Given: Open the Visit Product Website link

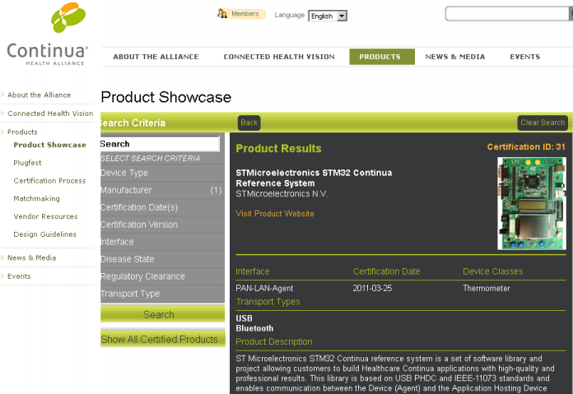Looking at the screenshot, I should click(x=275, y=214).
